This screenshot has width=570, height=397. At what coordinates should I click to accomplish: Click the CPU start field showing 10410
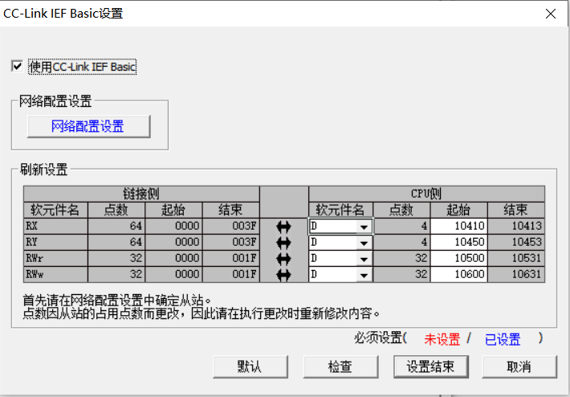coord(458,226)
